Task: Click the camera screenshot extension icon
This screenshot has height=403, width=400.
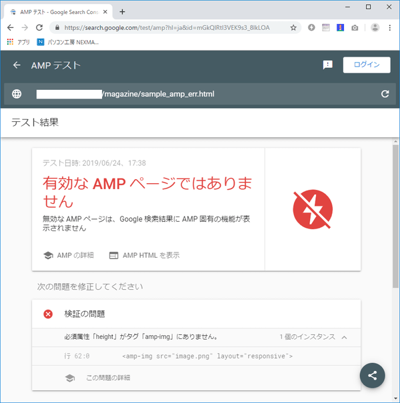Action: click(x=355, y=27)
